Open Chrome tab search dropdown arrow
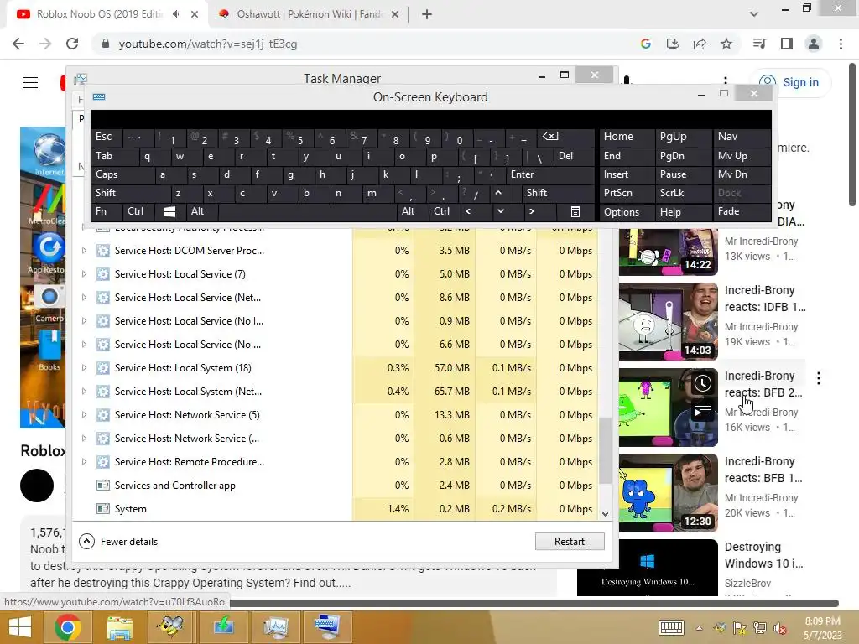Viewport: 859px width, 644px height. click(x=754, y=14)
